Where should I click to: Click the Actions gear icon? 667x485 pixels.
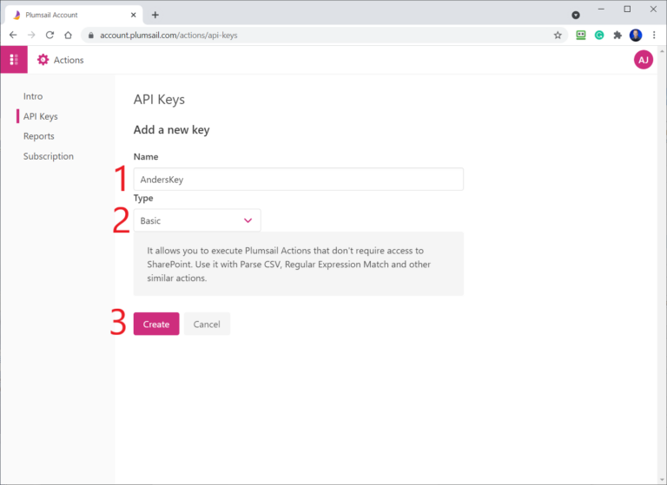coord(43,60)
